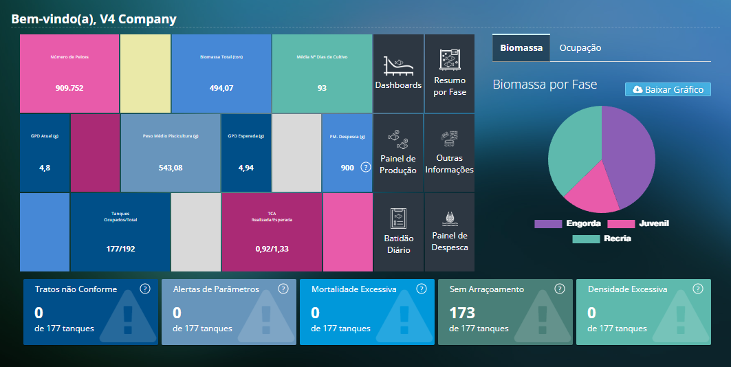This screenshot has width=731, height=367.
Task: Toggle Engorda purple legend swatch
Action: (x=548, y=224)
